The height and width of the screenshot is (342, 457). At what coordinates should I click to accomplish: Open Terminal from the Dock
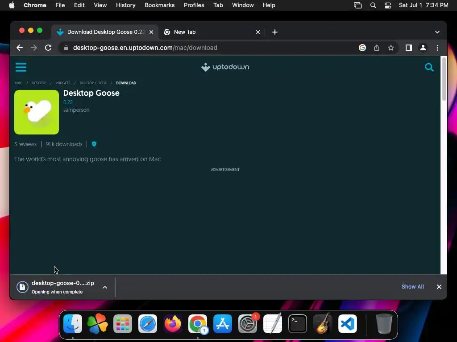click(298, 324)
